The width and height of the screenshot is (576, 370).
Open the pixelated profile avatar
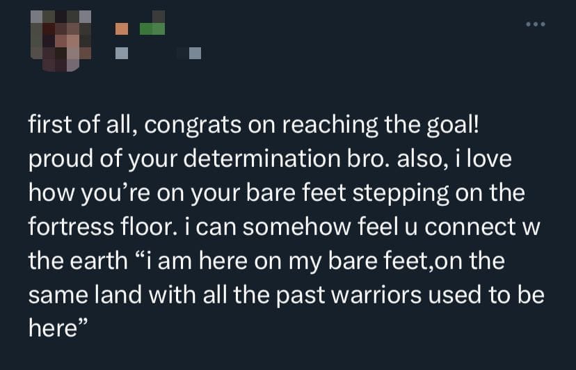coord(61,41)
